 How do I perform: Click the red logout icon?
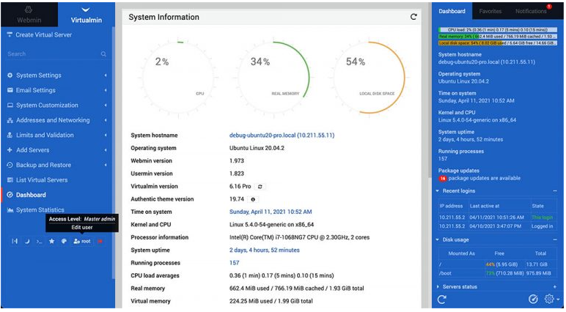pos(100,241)
